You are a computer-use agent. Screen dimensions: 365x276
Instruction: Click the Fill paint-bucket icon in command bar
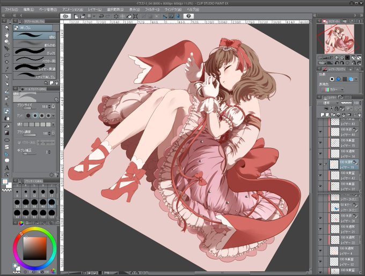click(x=129, y=16)
